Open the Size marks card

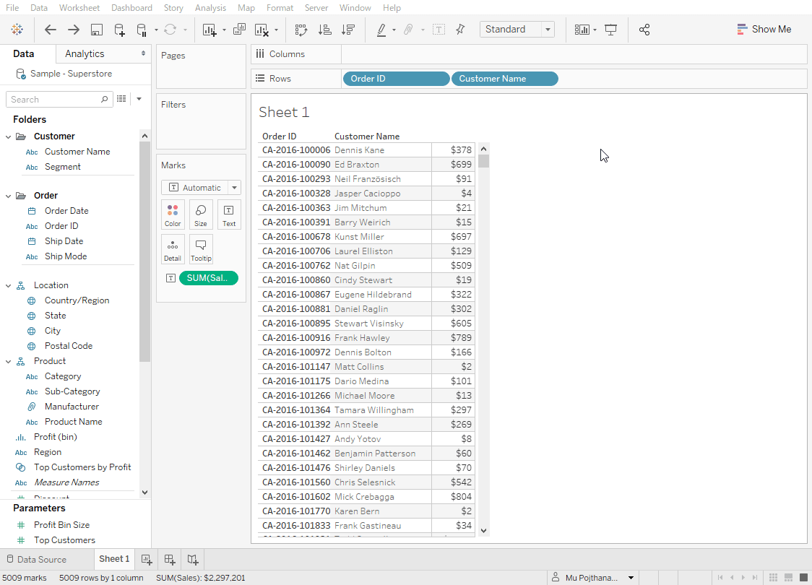click(x=201, y=214)
